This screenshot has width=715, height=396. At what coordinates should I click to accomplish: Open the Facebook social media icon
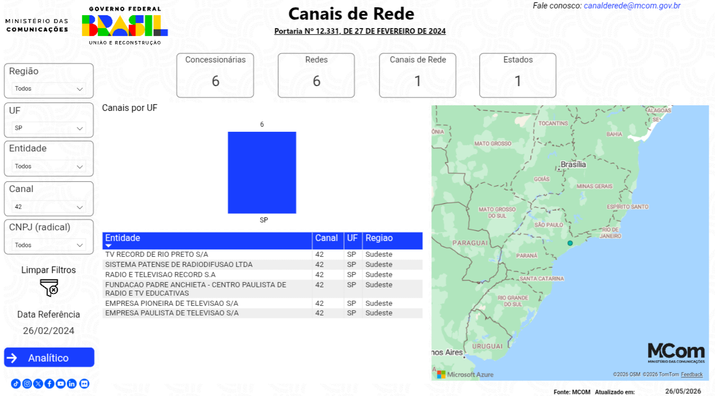(50, 384)
